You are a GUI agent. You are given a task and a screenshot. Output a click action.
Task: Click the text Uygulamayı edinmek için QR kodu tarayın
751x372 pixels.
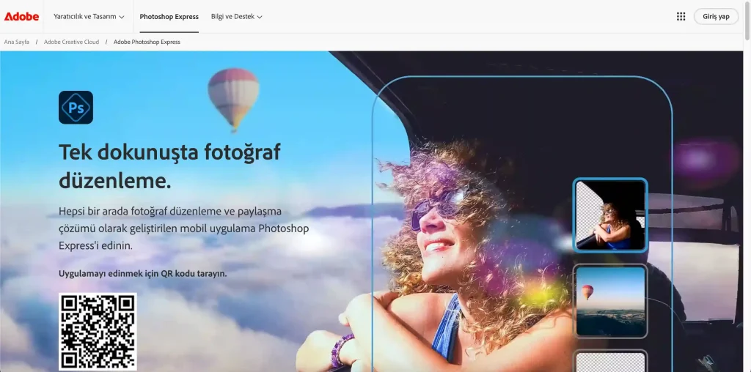(143, 274)
